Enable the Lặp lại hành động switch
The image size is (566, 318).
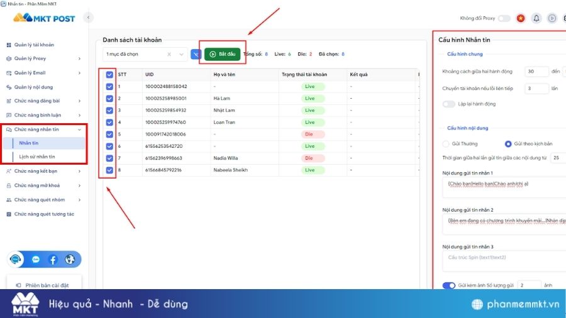pos(448,104)
